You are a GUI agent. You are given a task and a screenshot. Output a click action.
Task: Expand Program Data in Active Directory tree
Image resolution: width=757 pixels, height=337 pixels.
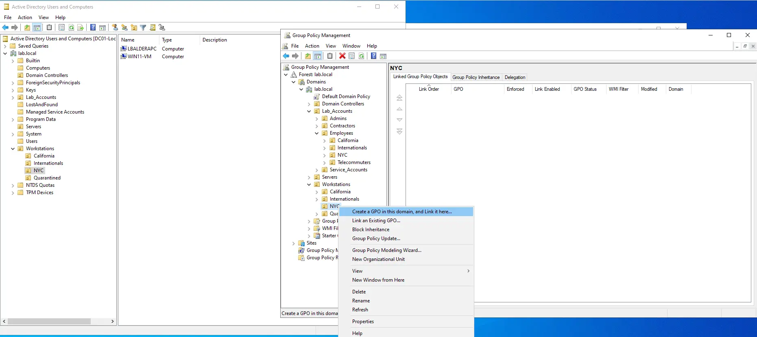tap(13, 119)
